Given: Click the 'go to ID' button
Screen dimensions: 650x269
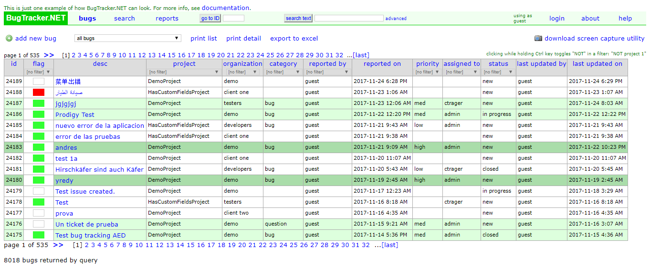Looking at the screenshot, I should tap(210, 18).
